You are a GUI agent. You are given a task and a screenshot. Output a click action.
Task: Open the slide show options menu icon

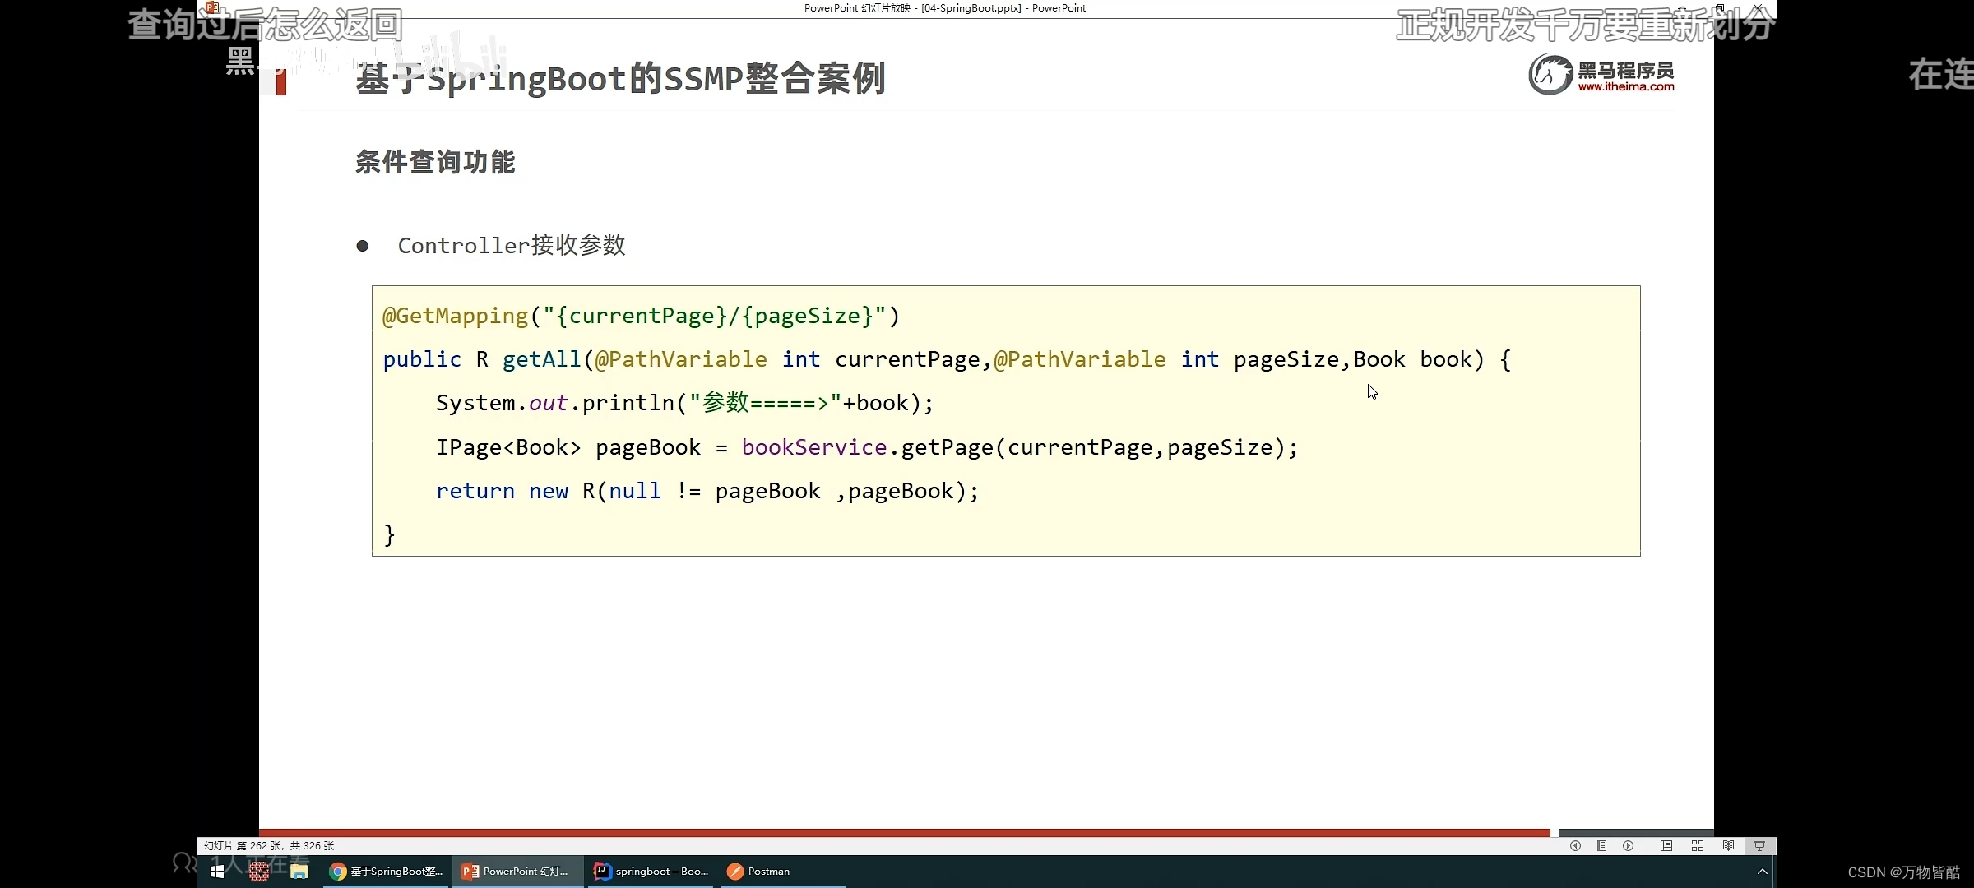coord(1601,845)
